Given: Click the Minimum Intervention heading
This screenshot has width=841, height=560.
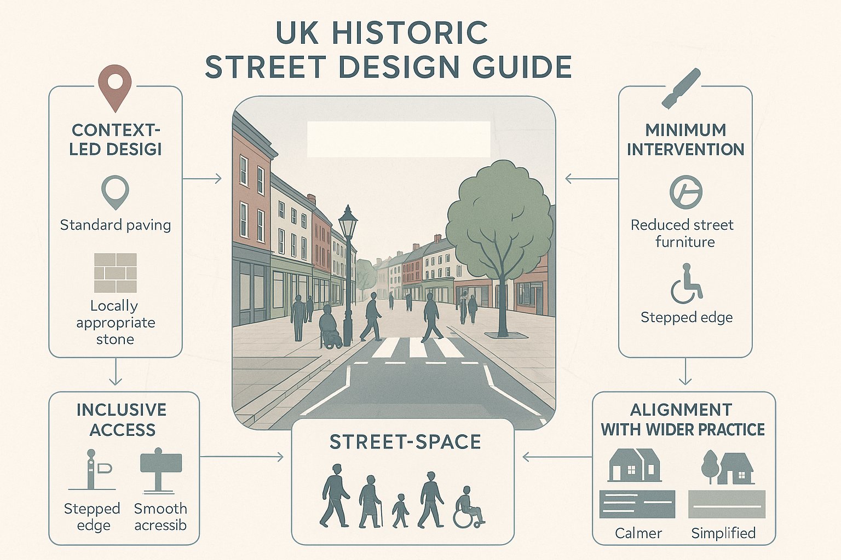Looking at the screenshot, I should 686,139.
